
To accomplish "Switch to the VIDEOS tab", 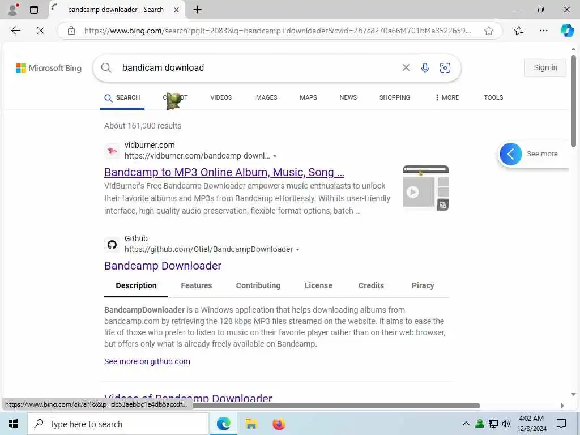I will pyautogui.click(x=221, y=97).
